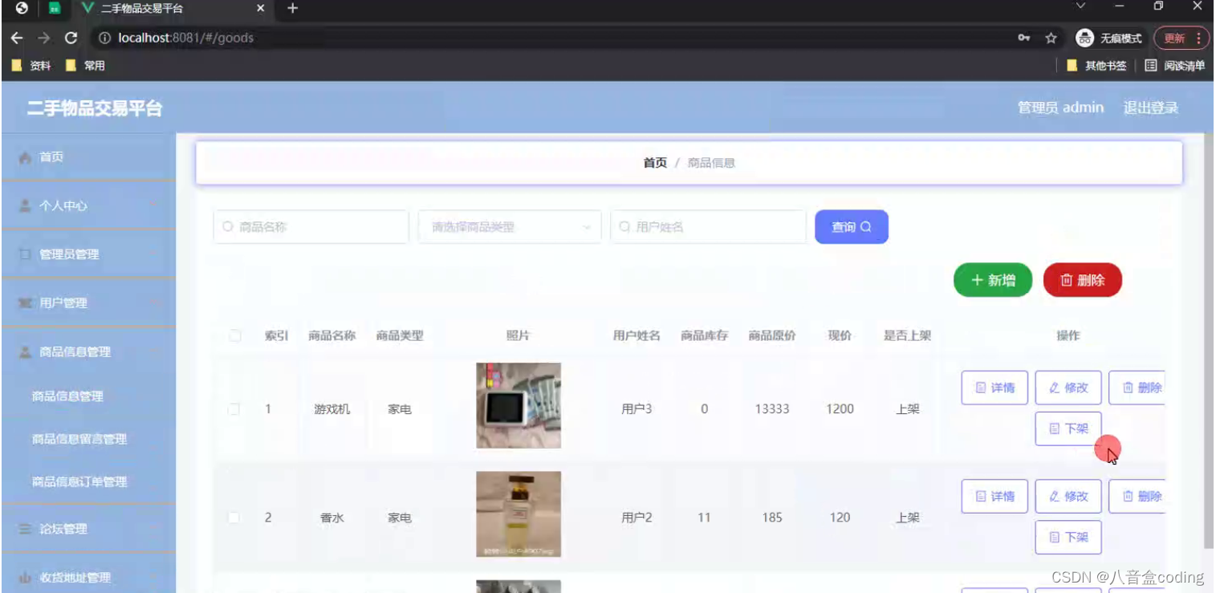Close the 二手物品交易平台 tab

[260, 9]
